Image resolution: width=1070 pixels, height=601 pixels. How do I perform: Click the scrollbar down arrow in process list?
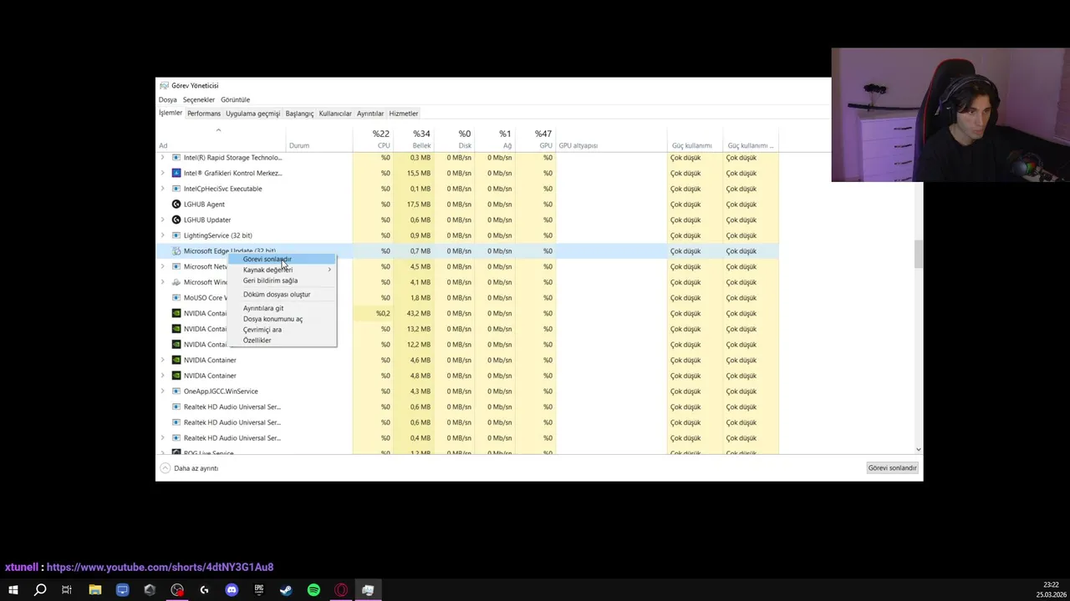(919, 450)
